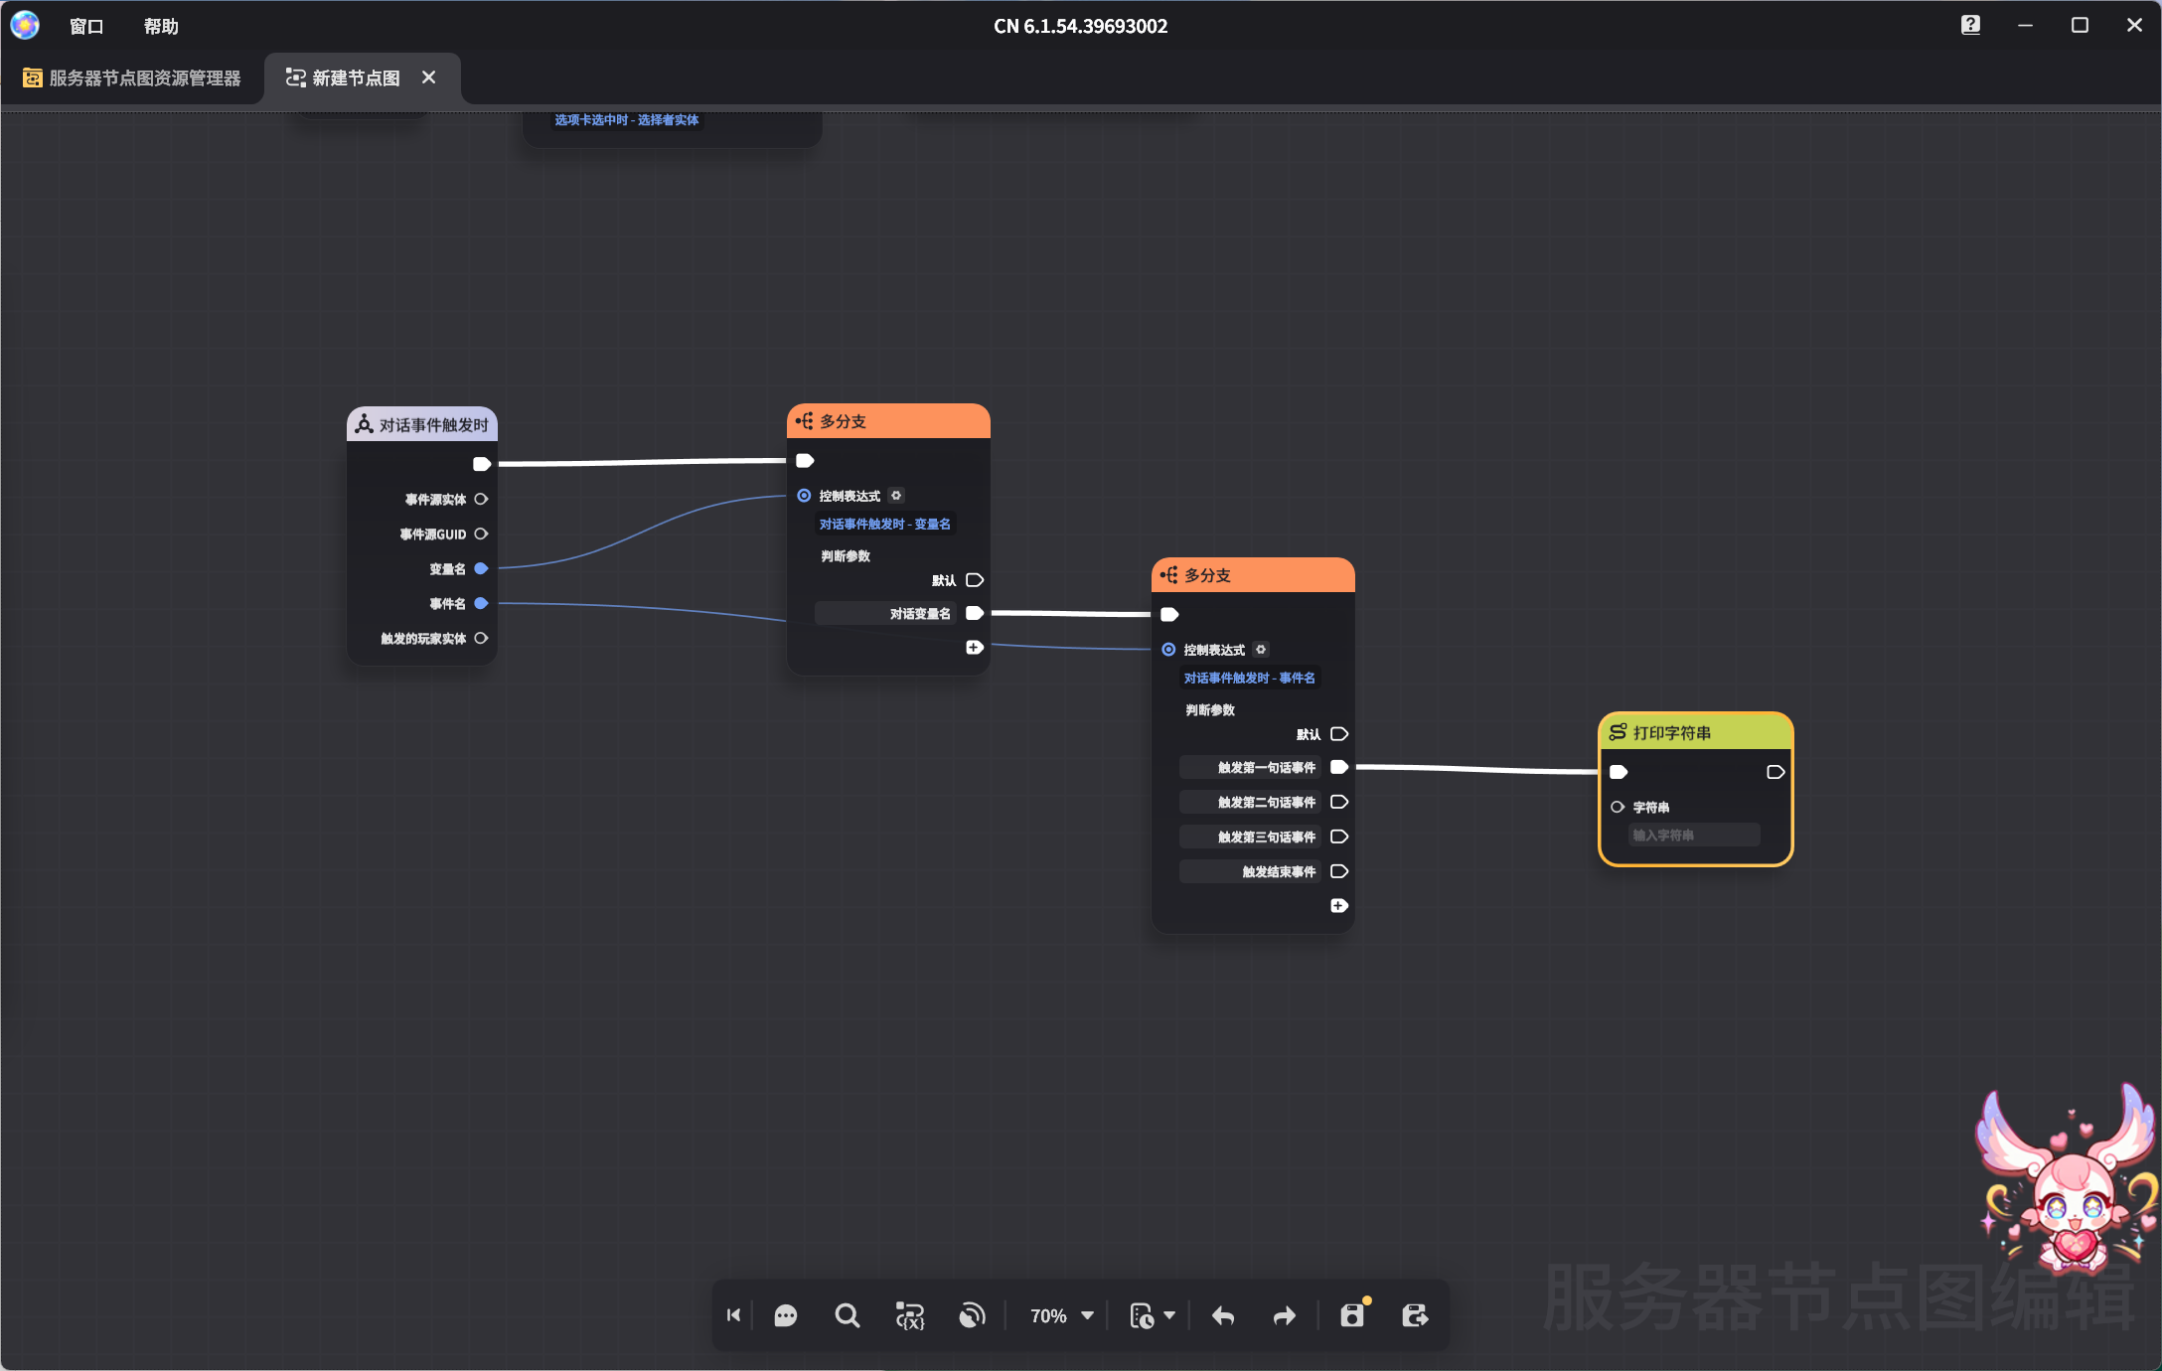The width and height of the screenshot is (2162, 1371).
Task: Click the 对话事件触发时 - 事件名 link
Action: click(1249, 678)
